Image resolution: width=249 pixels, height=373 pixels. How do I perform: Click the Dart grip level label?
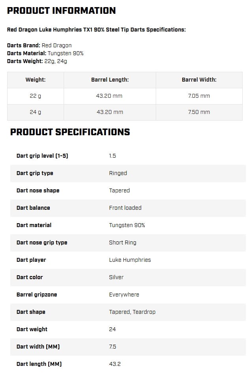[x=42, y=156]
